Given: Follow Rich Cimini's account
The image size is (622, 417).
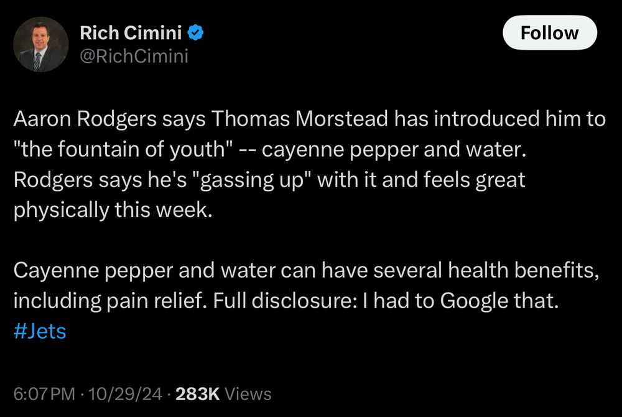Looking at the screenshot, I should pyautogui.click(x=549, y=33).
